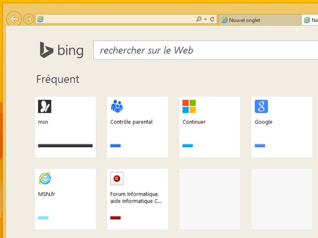This screenshot has height=238, width=318.
Task: Click the msn butterfly icon
Action: click(45, 107)
